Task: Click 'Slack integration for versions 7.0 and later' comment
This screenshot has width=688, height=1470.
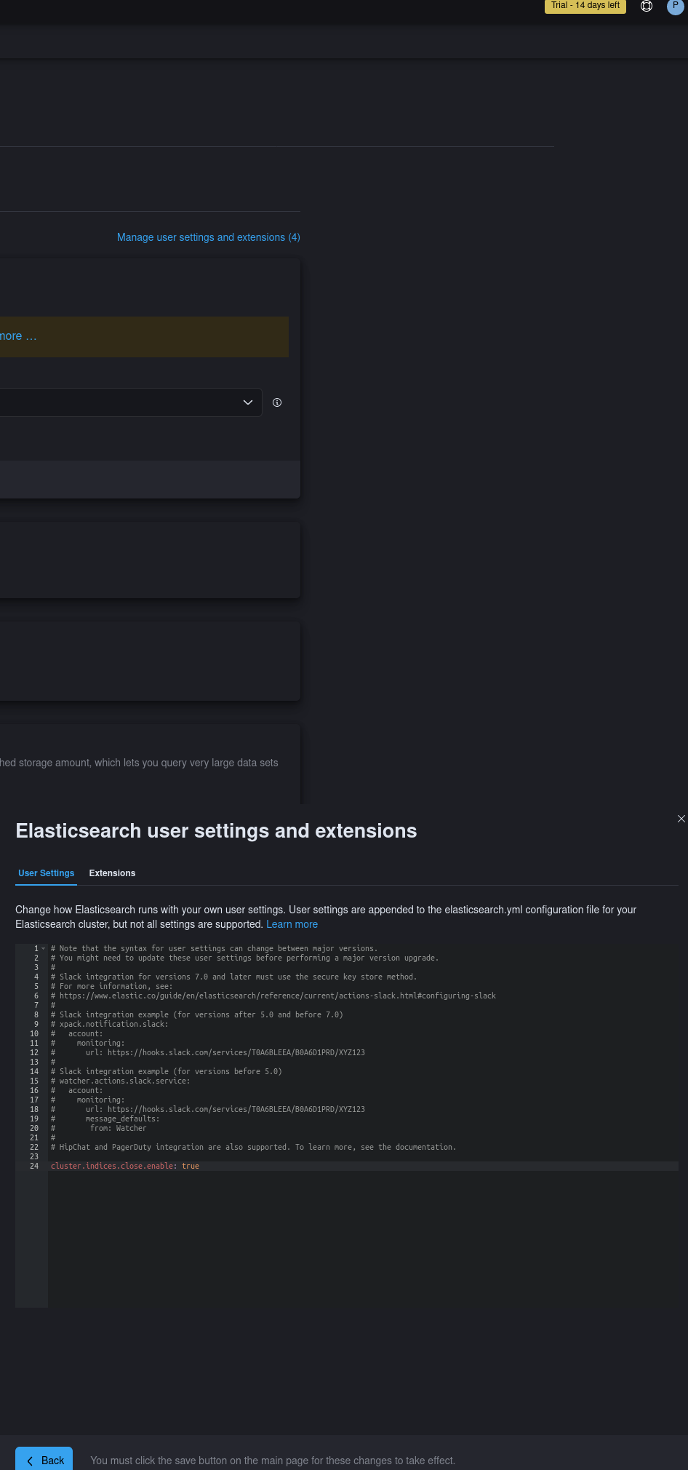Action: click(234, 977)
